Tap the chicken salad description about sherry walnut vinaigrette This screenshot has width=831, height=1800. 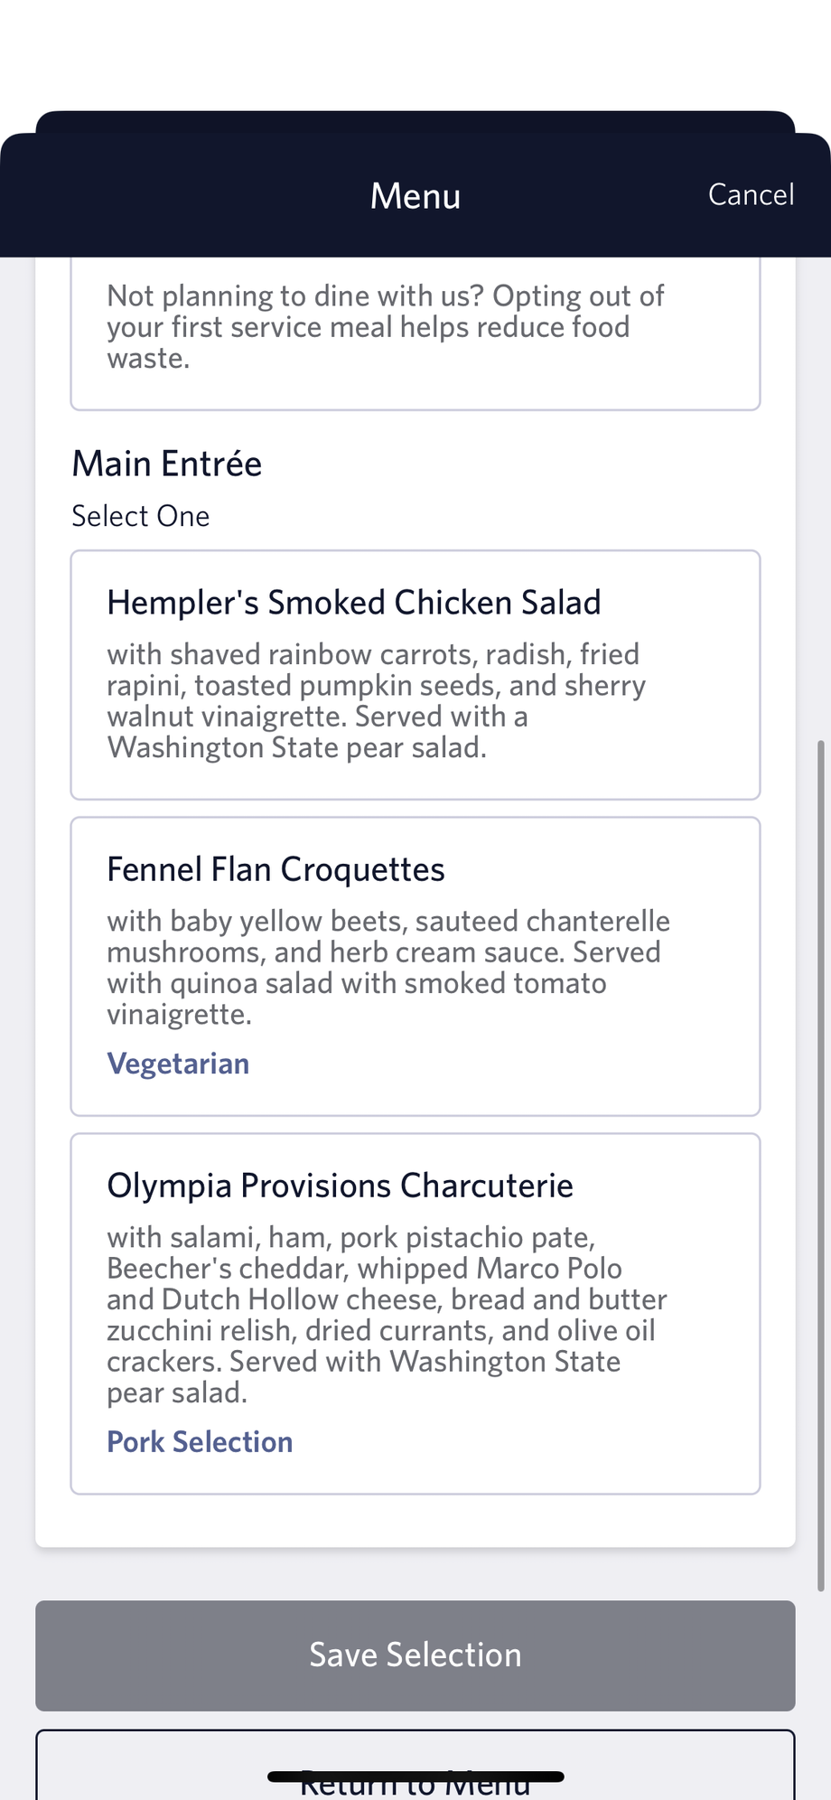click(376, 700)
